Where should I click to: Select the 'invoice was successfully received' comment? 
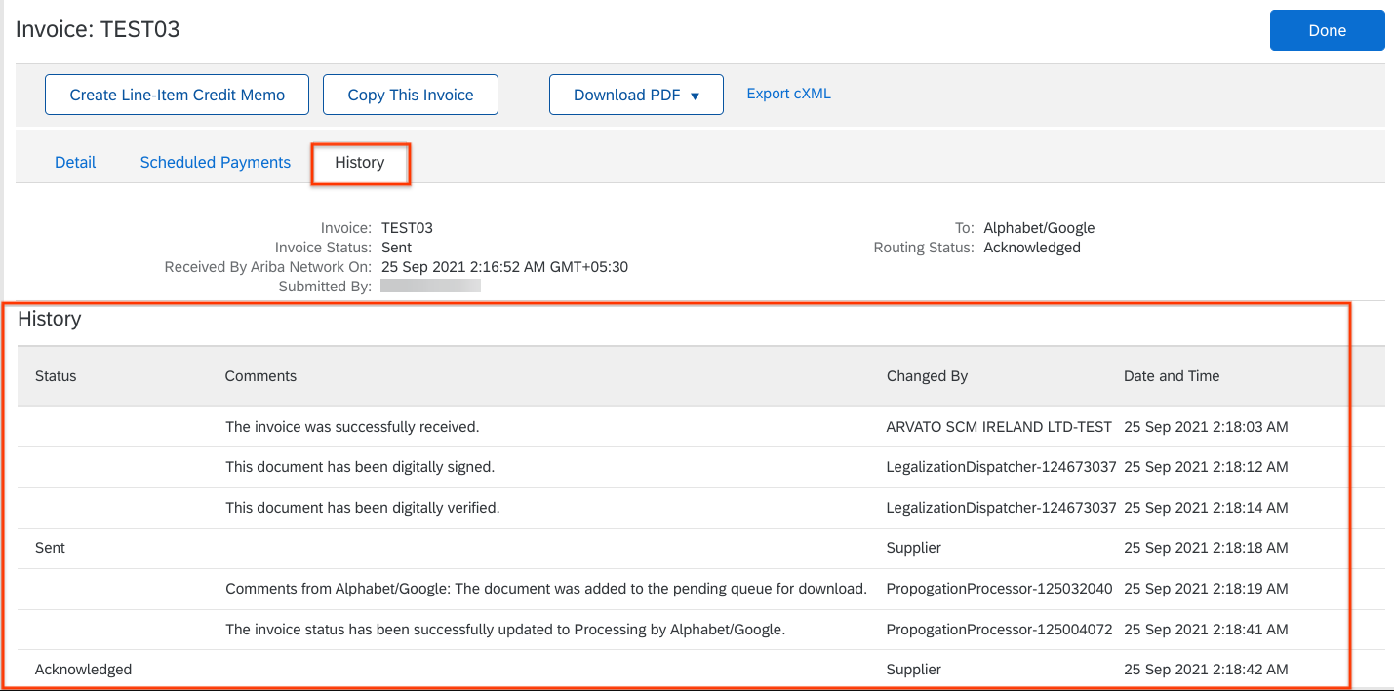pos(352,427)
